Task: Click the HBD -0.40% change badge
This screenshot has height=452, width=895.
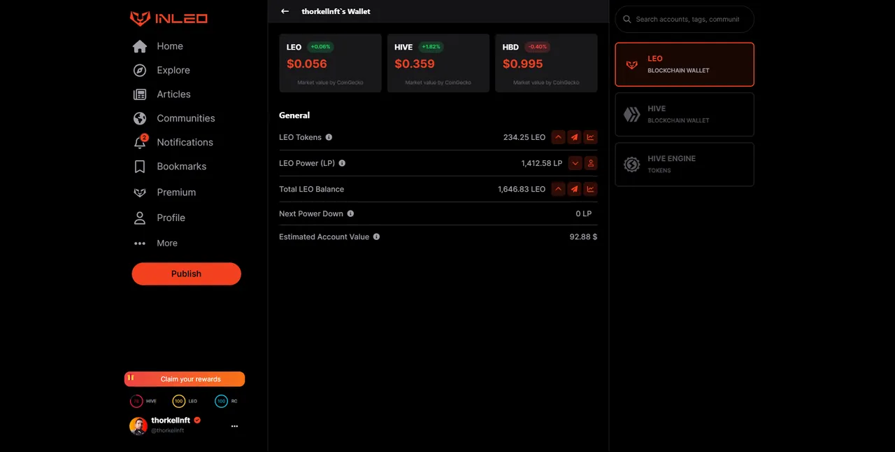Action: 538,47
